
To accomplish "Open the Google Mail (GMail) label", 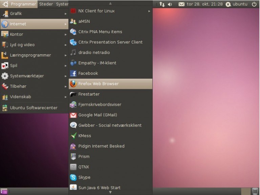I will (97, 115).
